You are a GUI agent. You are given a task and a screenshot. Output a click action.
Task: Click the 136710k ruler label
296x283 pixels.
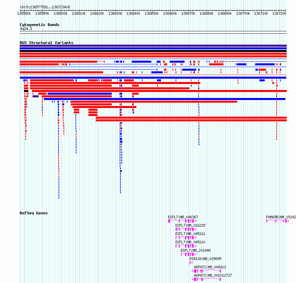[x=261, y=13]
